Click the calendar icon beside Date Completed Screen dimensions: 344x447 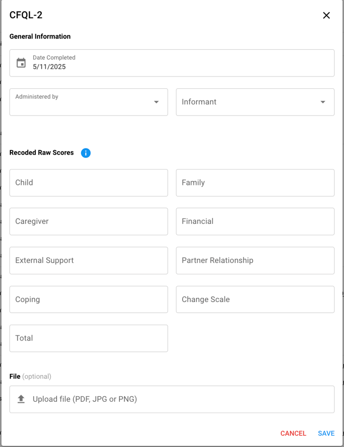click(21, 63)
